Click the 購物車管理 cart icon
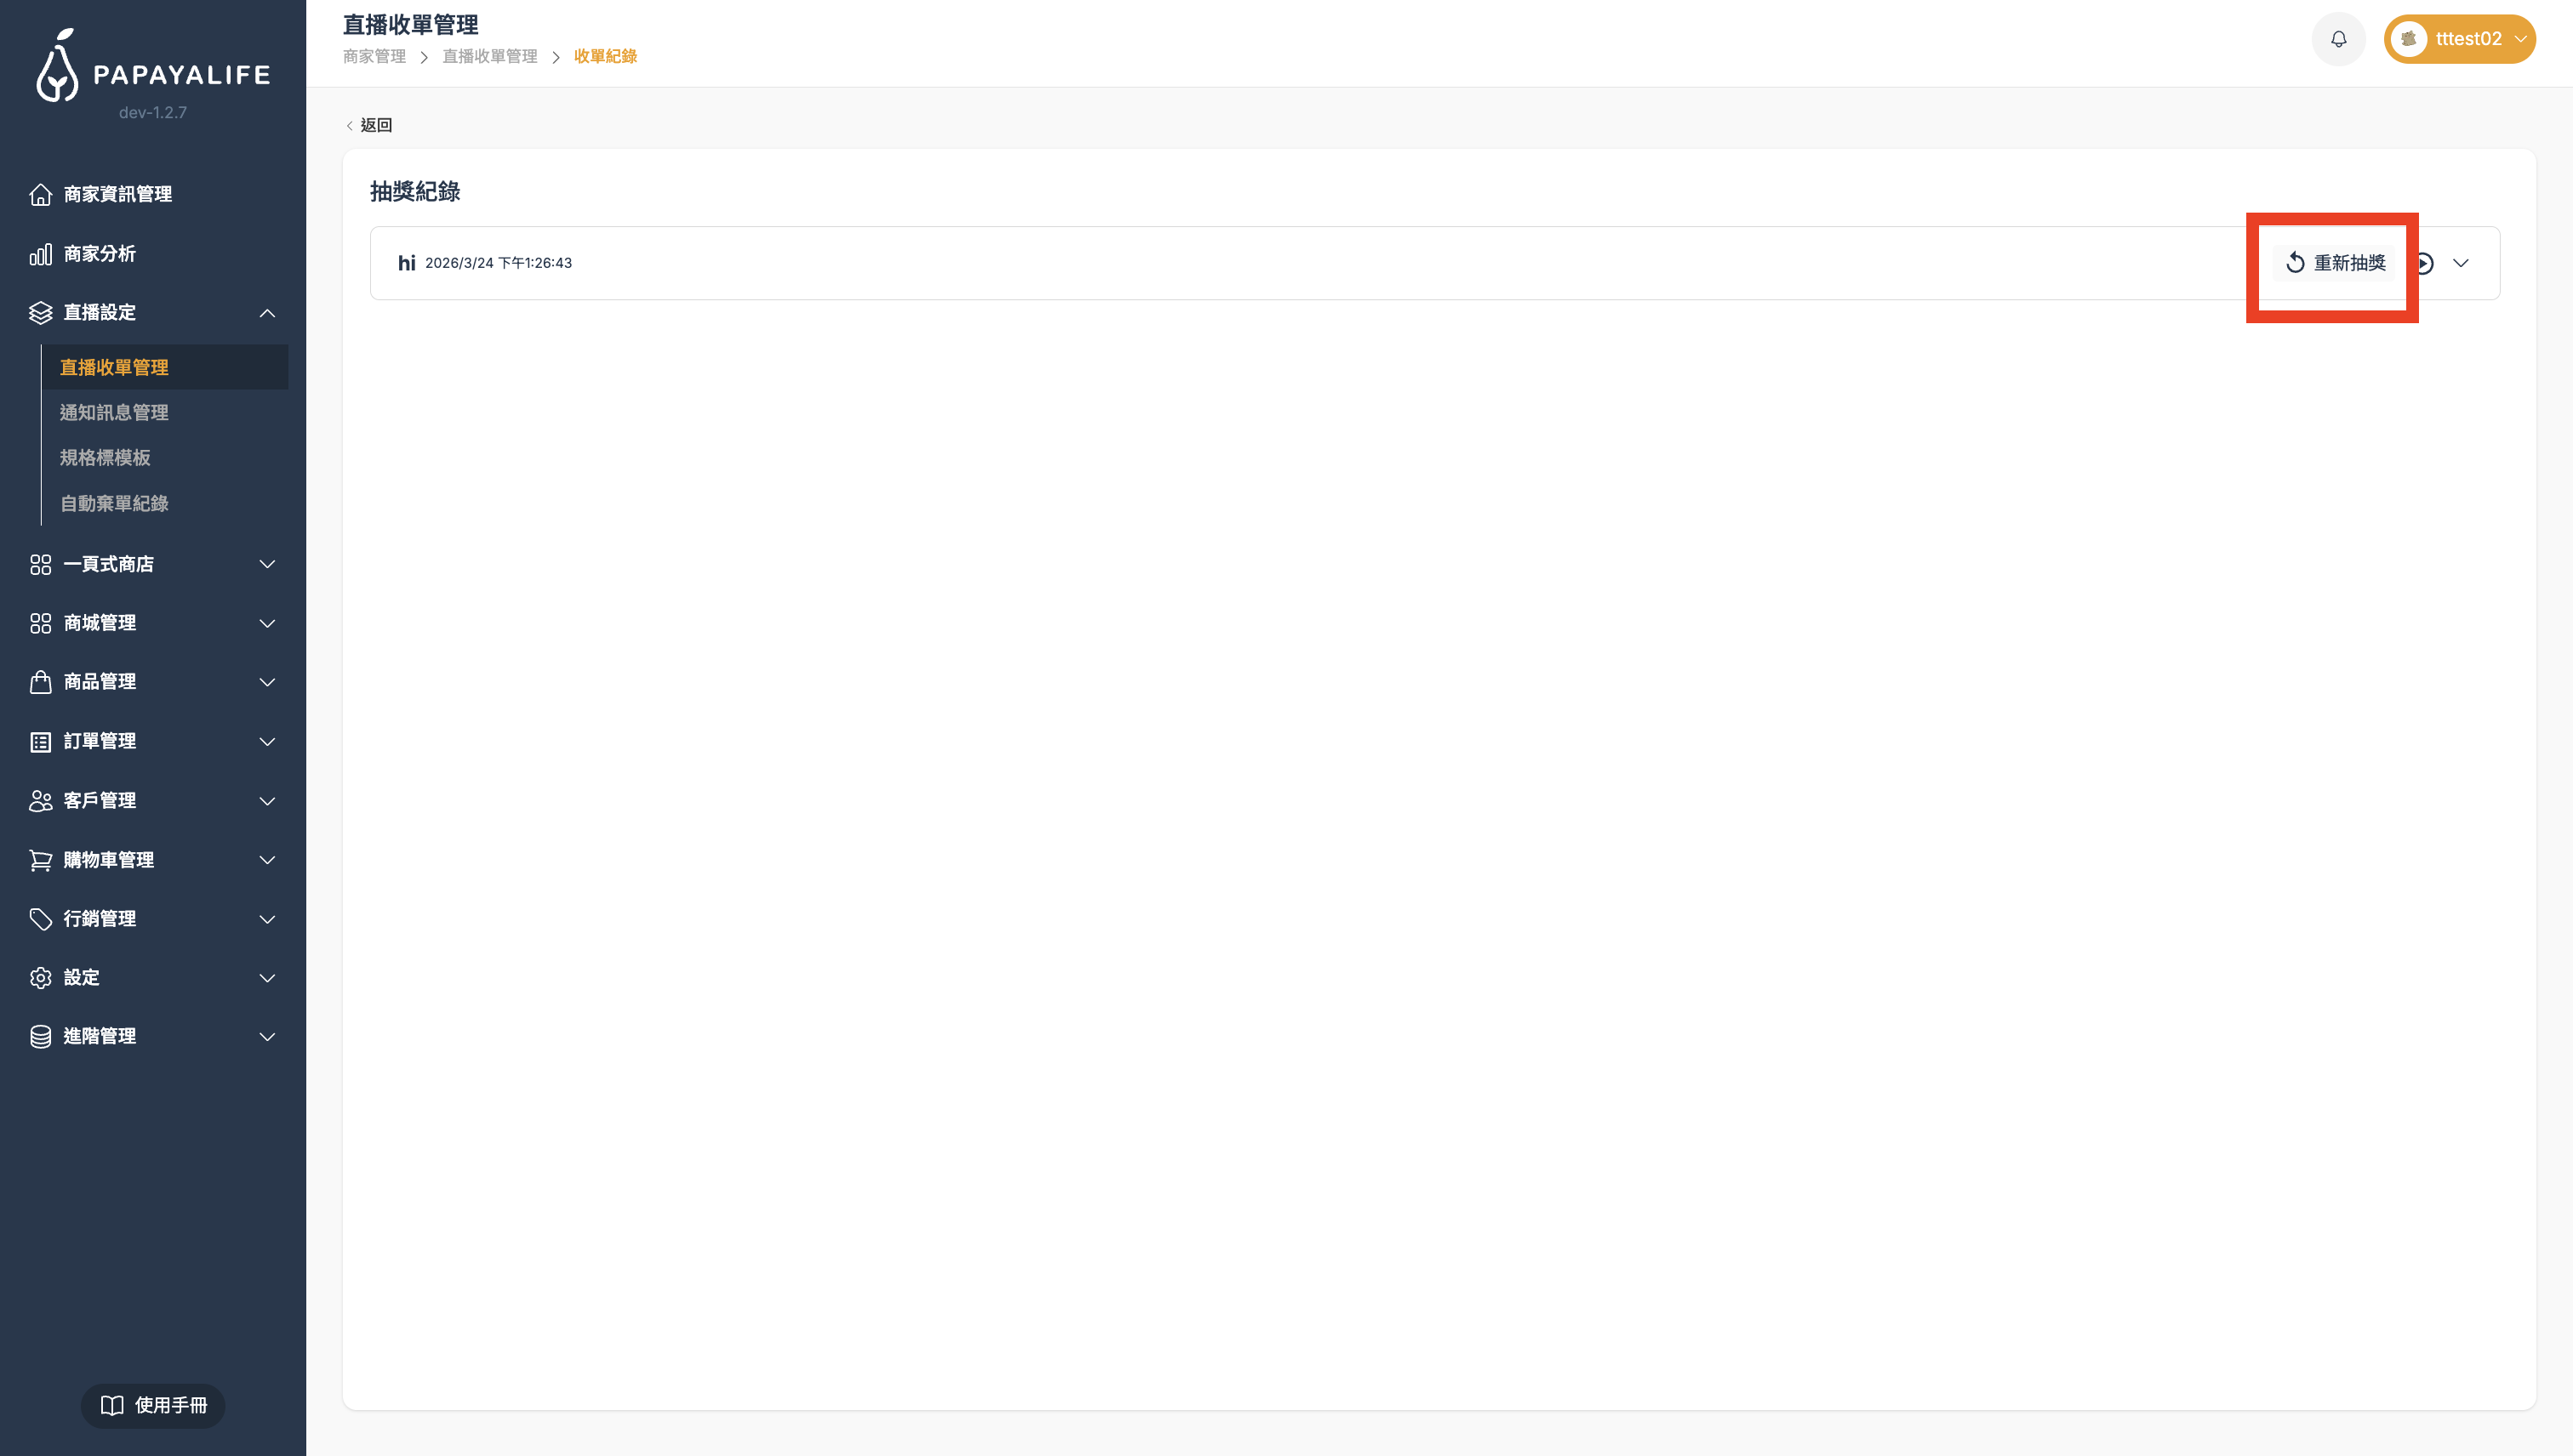 40,860
